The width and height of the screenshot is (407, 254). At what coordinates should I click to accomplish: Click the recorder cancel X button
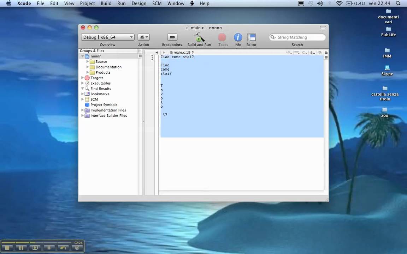pos(77,248)
